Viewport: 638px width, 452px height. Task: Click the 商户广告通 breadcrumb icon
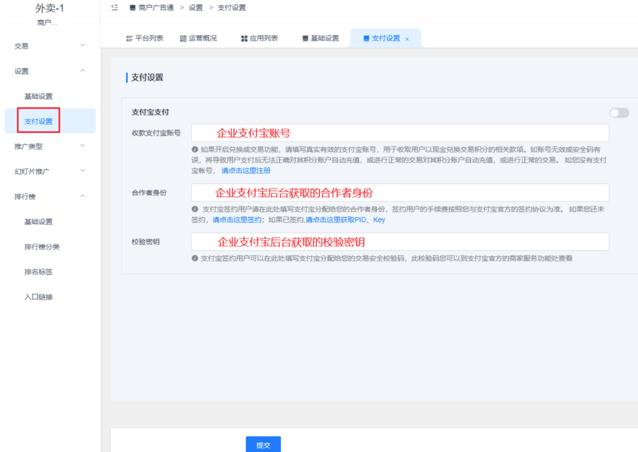pyautogui.click(x=132, y=8)
